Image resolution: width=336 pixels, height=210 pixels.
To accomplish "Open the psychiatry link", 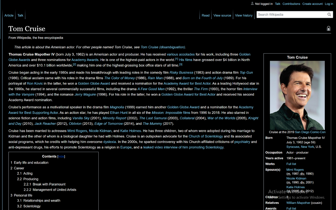I will coord(242,142).
